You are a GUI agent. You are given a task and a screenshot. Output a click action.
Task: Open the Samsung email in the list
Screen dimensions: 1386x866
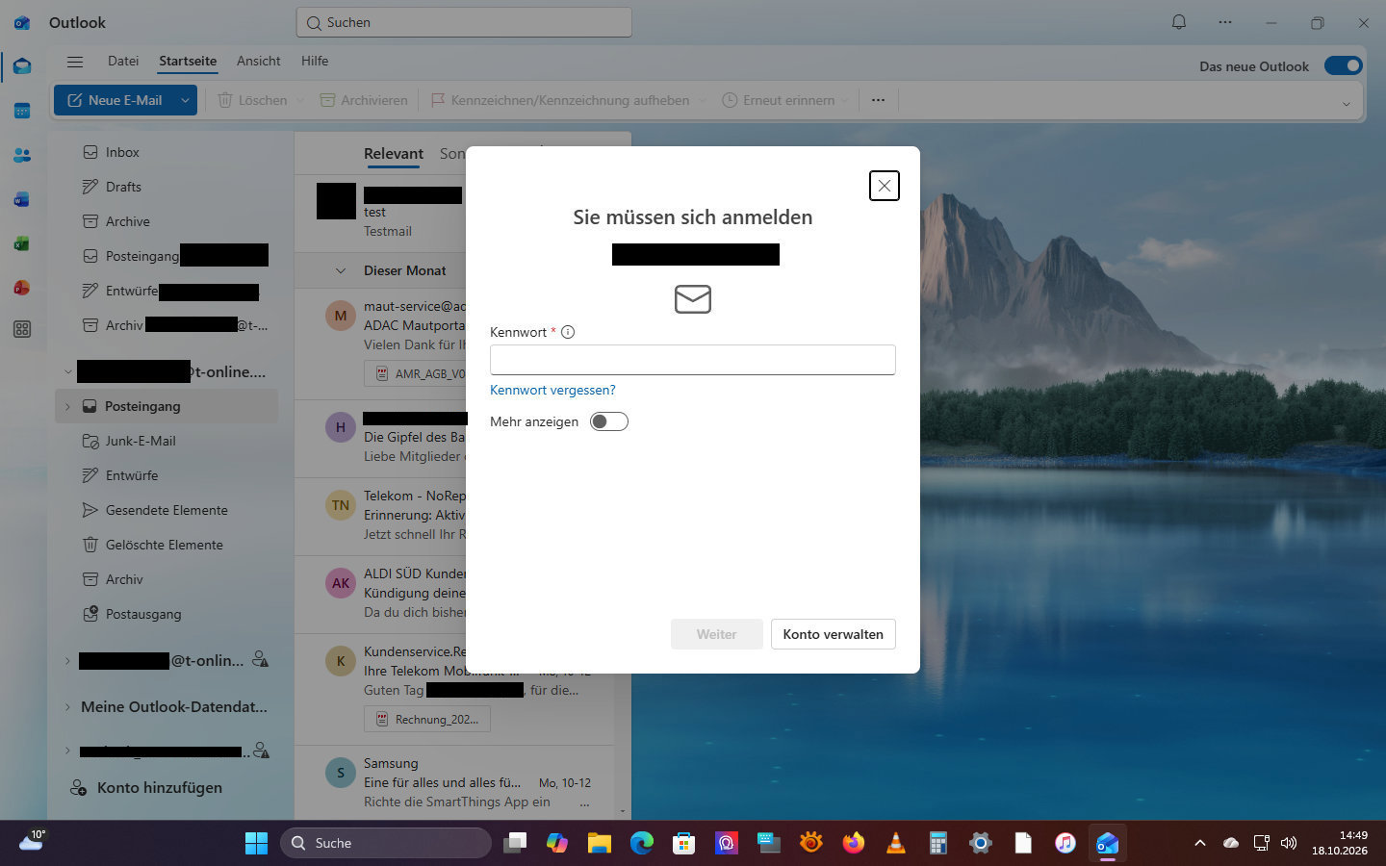tap(454, 782)
